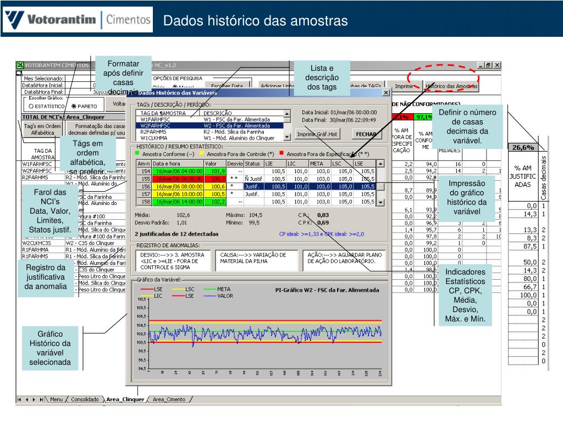This screenshot has height=422, width=563.
Task: Click the tag list scroll down arrow
Action: (x=287, y=137)
